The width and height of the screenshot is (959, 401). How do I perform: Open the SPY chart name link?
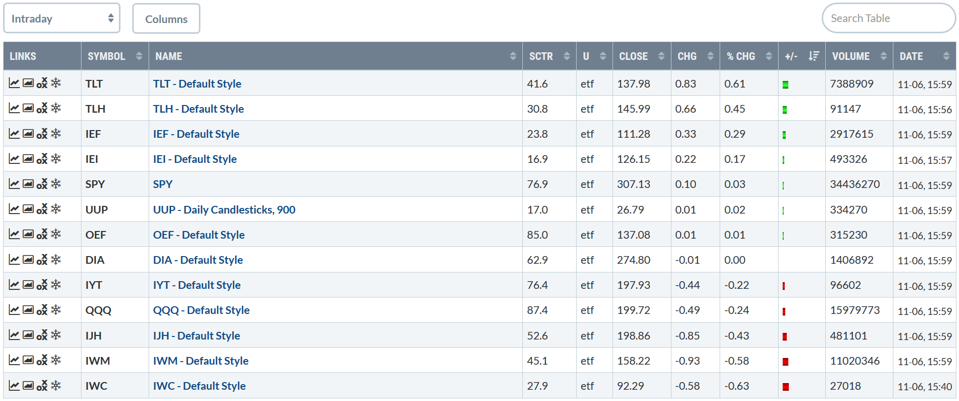pos(162,184)
